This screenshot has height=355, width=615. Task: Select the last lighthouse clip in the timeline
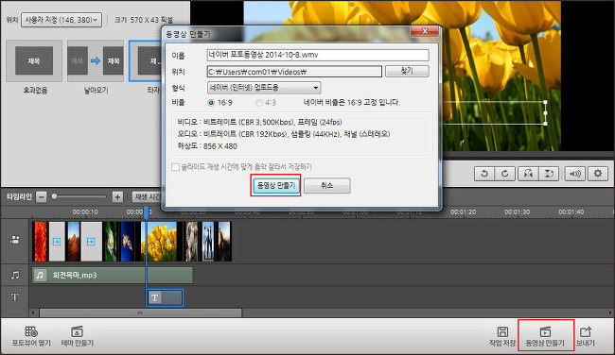tap(225, 242)
